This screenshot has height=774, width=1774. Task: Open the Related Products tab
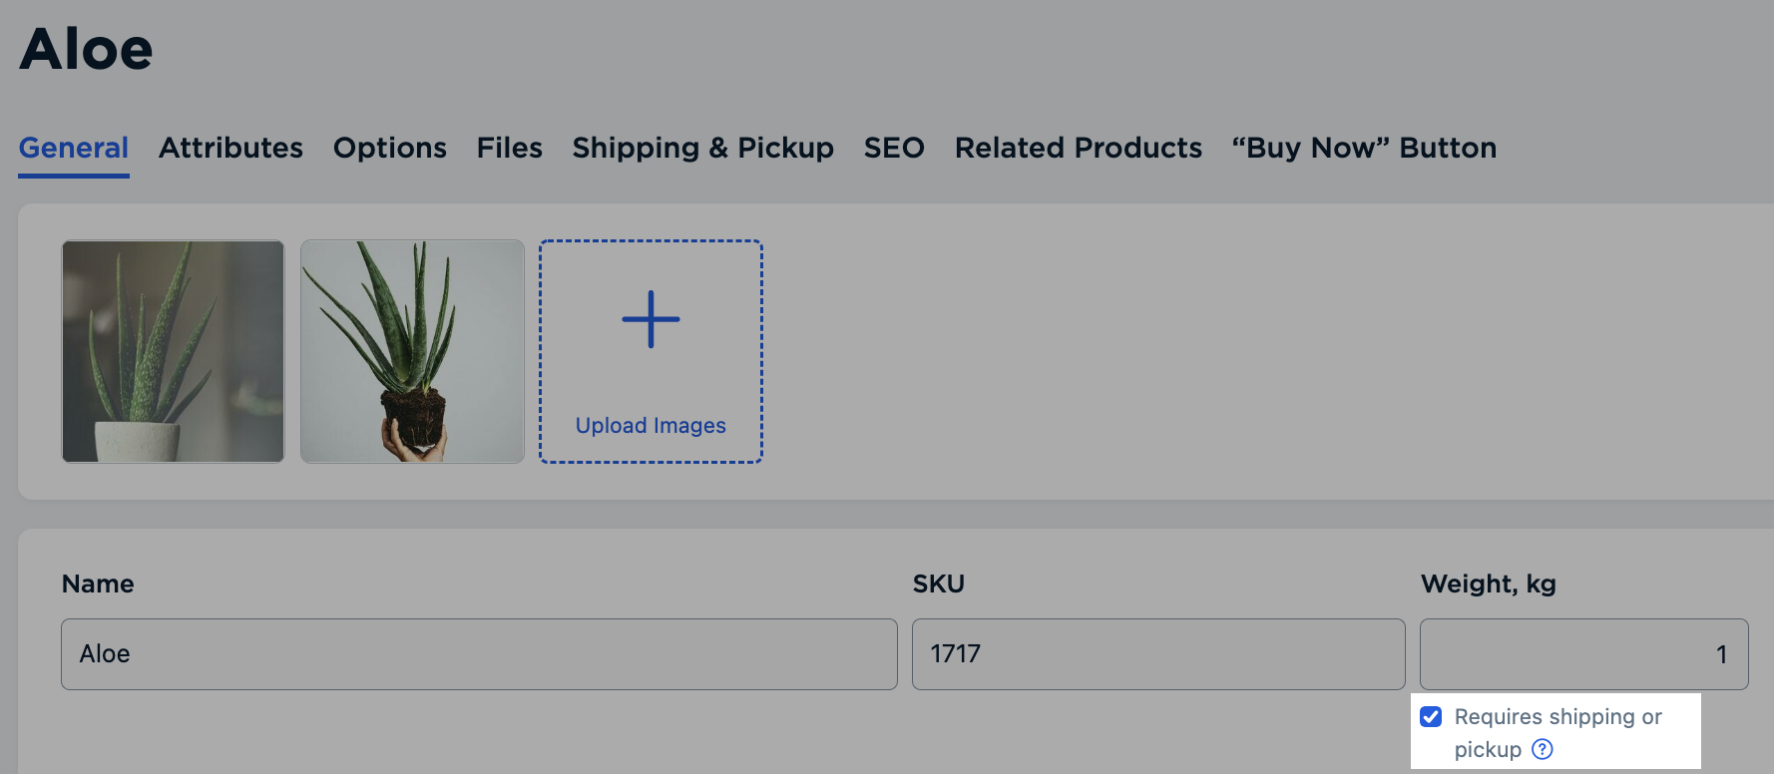pos(1078,148)
